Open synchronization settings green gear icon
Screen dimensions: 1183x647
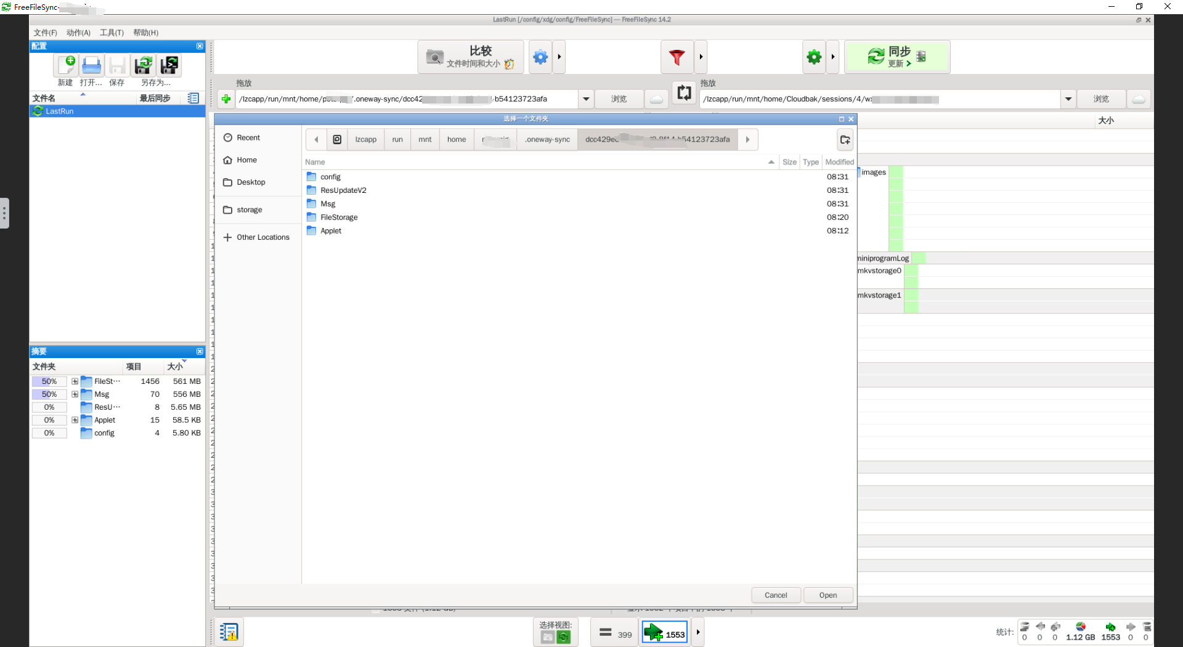(x=814, y=57)
